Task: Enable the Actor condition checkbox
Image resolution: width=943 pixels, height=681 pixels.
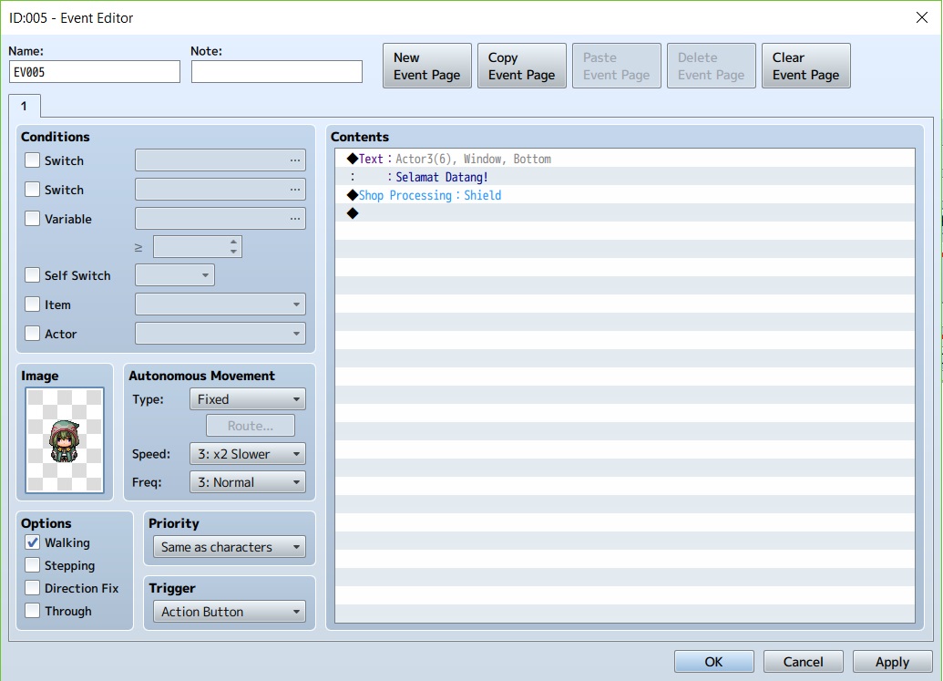Action: coord(33,334)
